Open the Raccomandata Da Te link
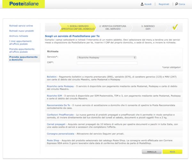192x161 pixels. click(58, 104)
